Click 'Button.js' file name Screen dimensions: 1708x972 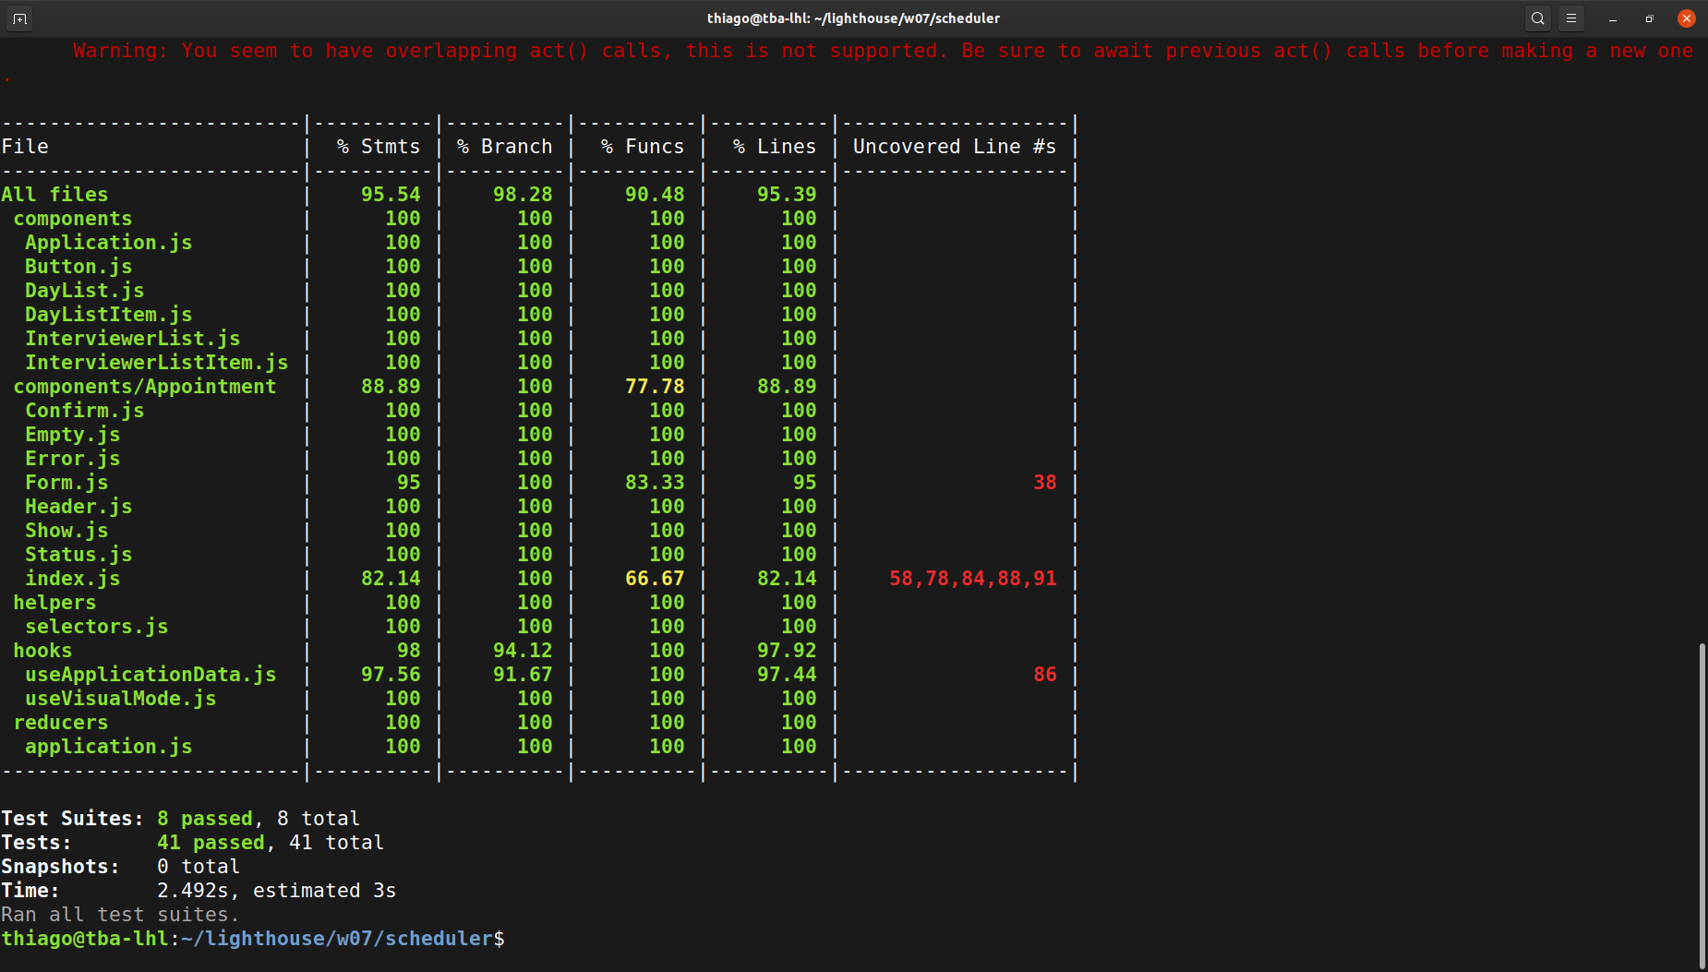78,267
